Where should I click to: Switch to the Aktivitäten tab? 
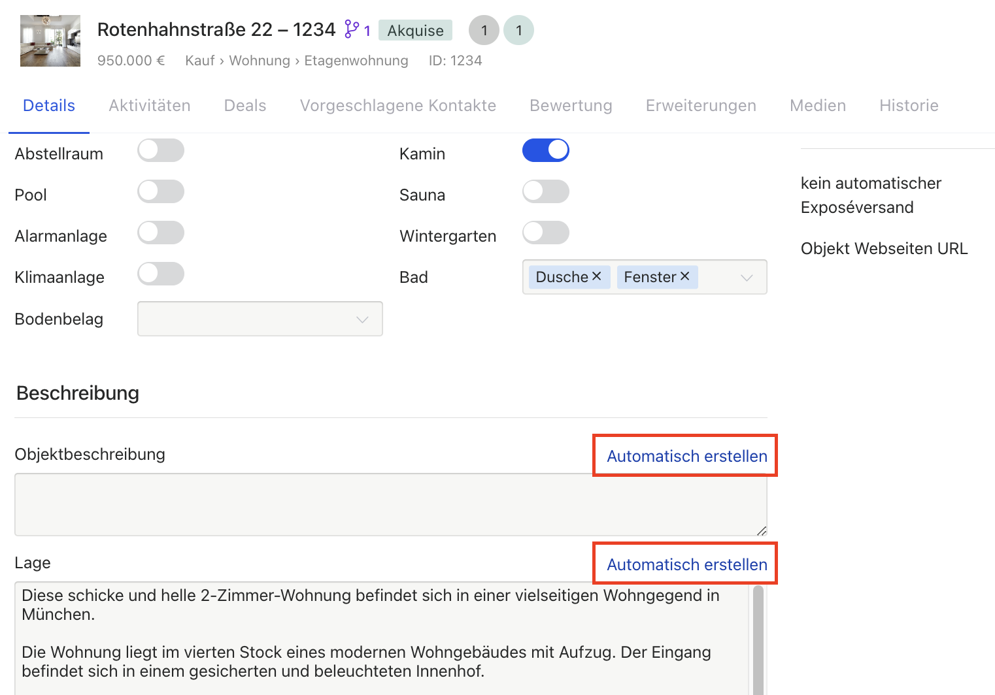click(149, 106)
